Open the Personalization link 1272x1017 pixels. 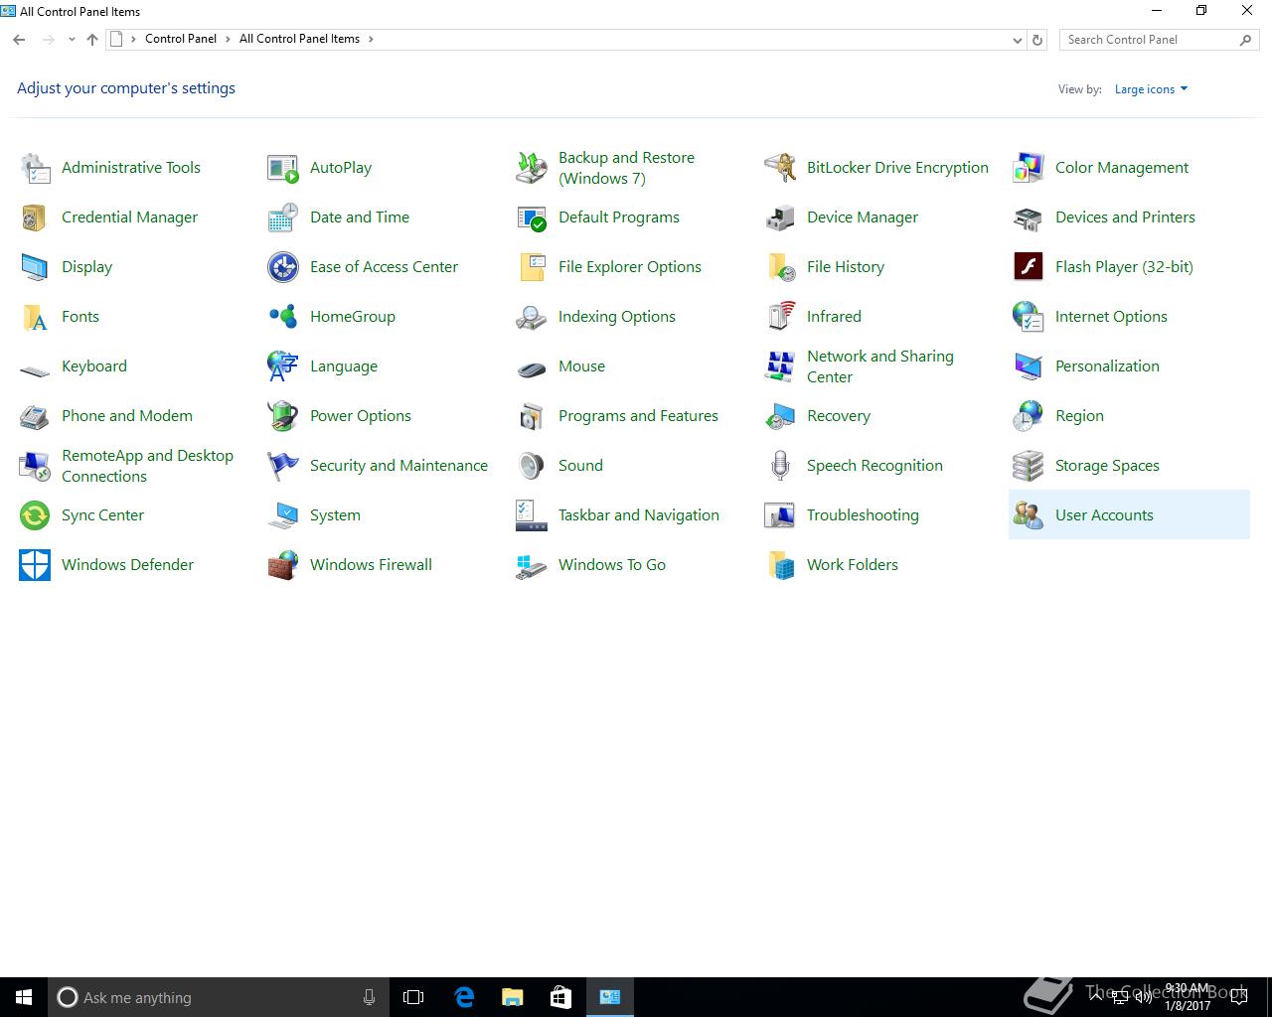1107,366
